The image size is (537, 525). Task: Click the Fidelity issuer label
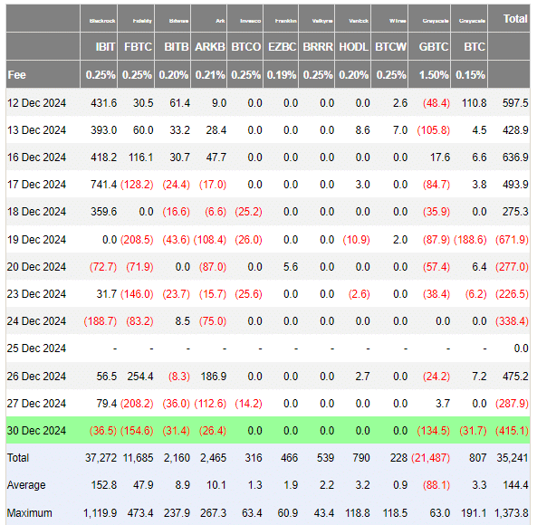tap(142, 21)
